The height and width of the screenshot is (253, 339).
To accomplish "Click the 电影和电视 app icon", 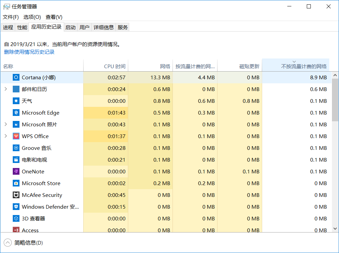I will click(x=16, y=160).
